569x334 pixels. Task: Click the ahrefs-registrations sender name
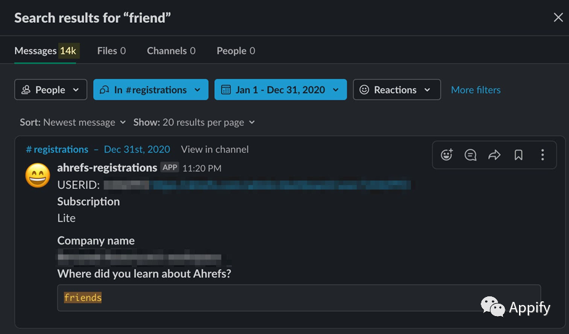tap(107, 167)
